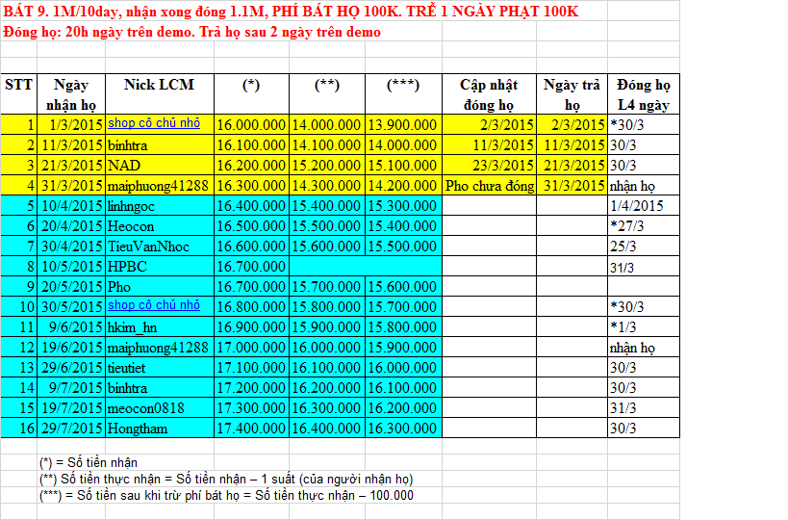Select the 'STT' header cell
788x520 pixels.
(x=18, y=94)
